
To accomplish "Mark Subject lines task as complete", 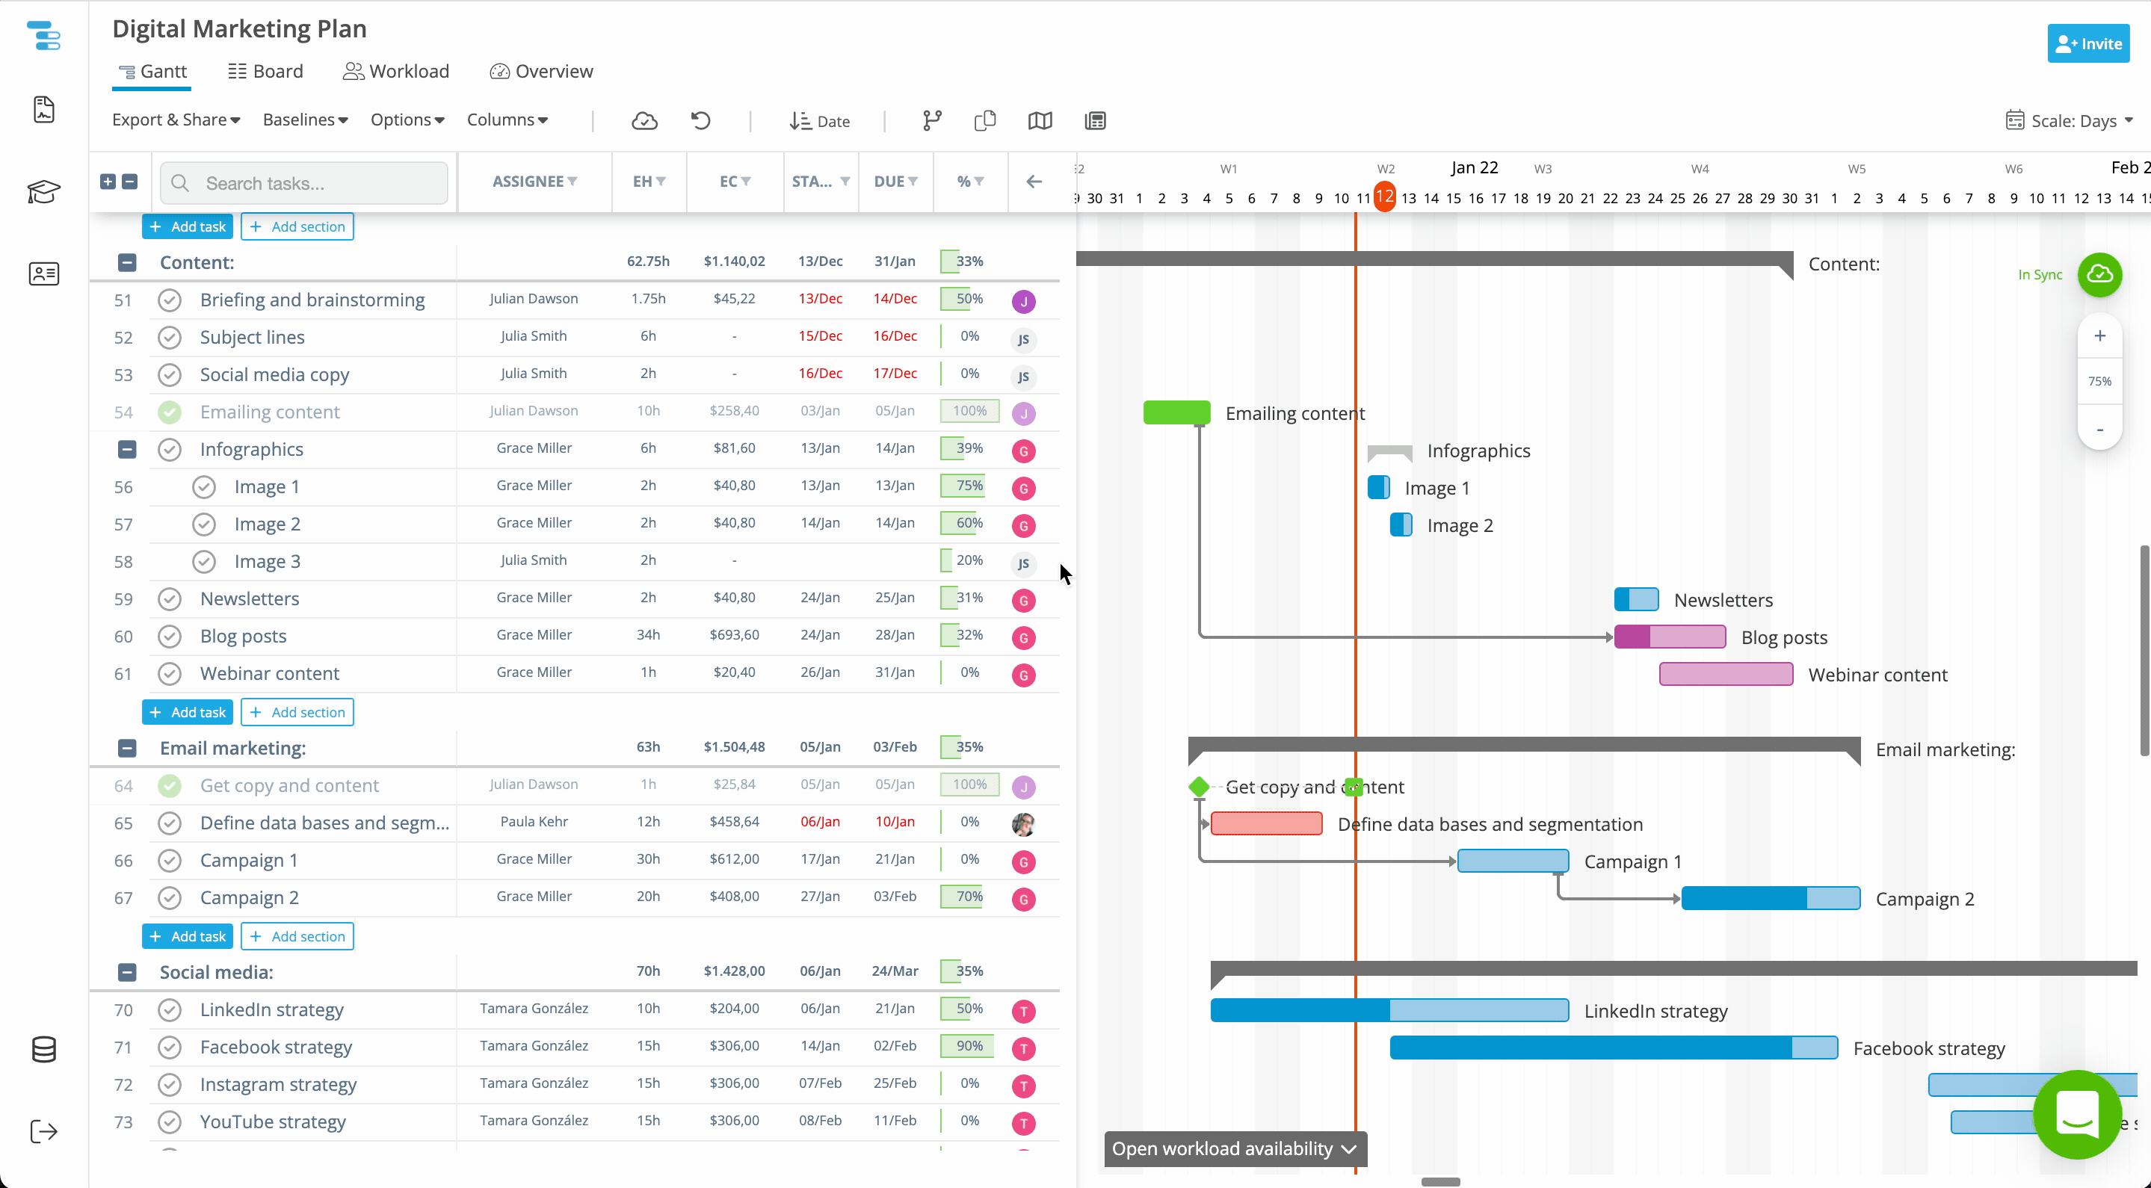I will [x=170, y=337].
